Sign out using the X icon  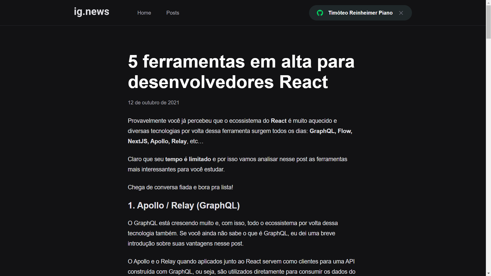click(401, 13)
